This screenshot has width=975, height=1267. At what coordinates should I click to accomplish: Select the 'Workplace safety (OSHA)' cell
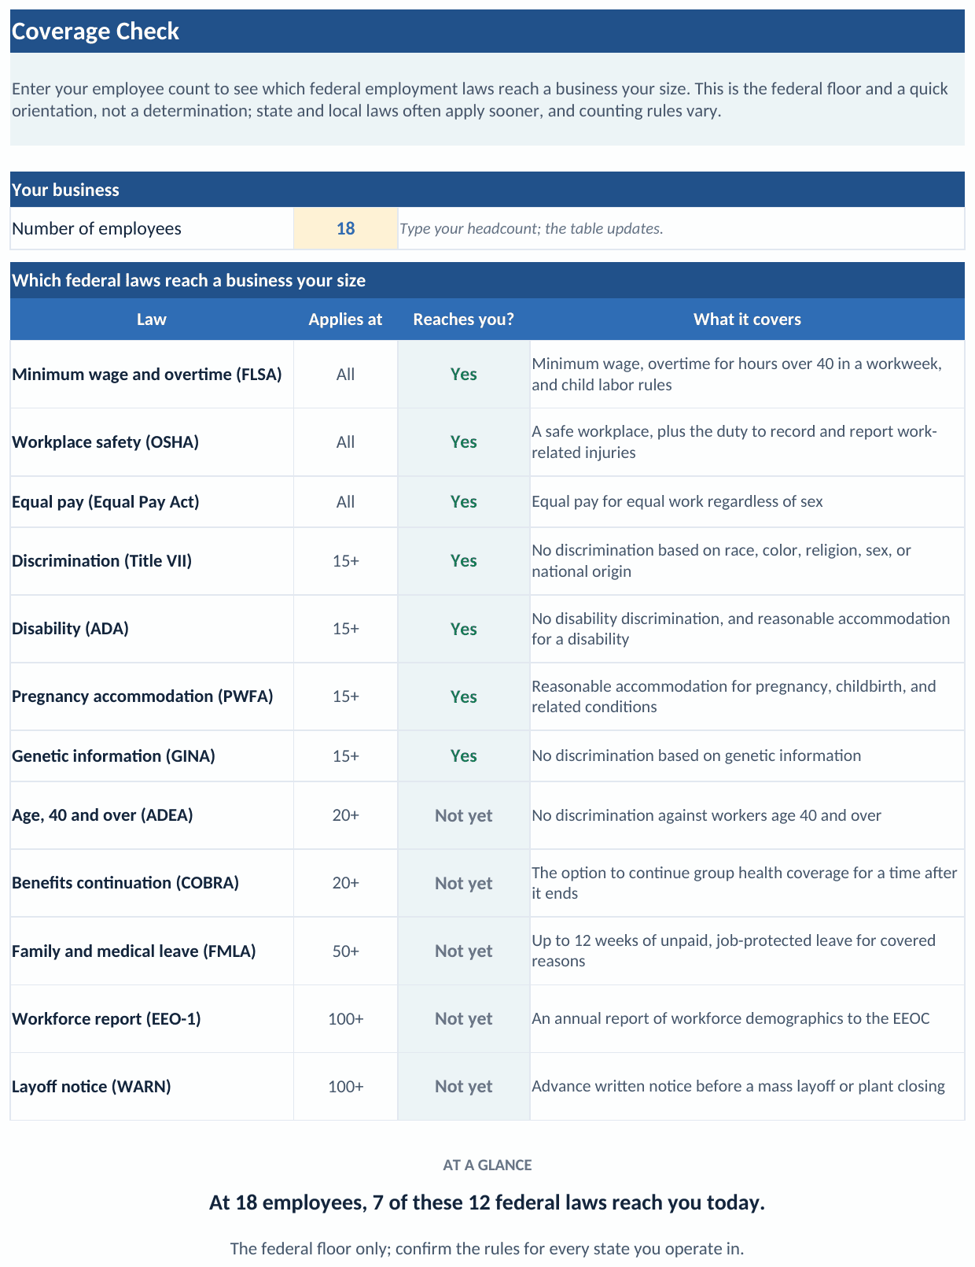pos(152,442)
